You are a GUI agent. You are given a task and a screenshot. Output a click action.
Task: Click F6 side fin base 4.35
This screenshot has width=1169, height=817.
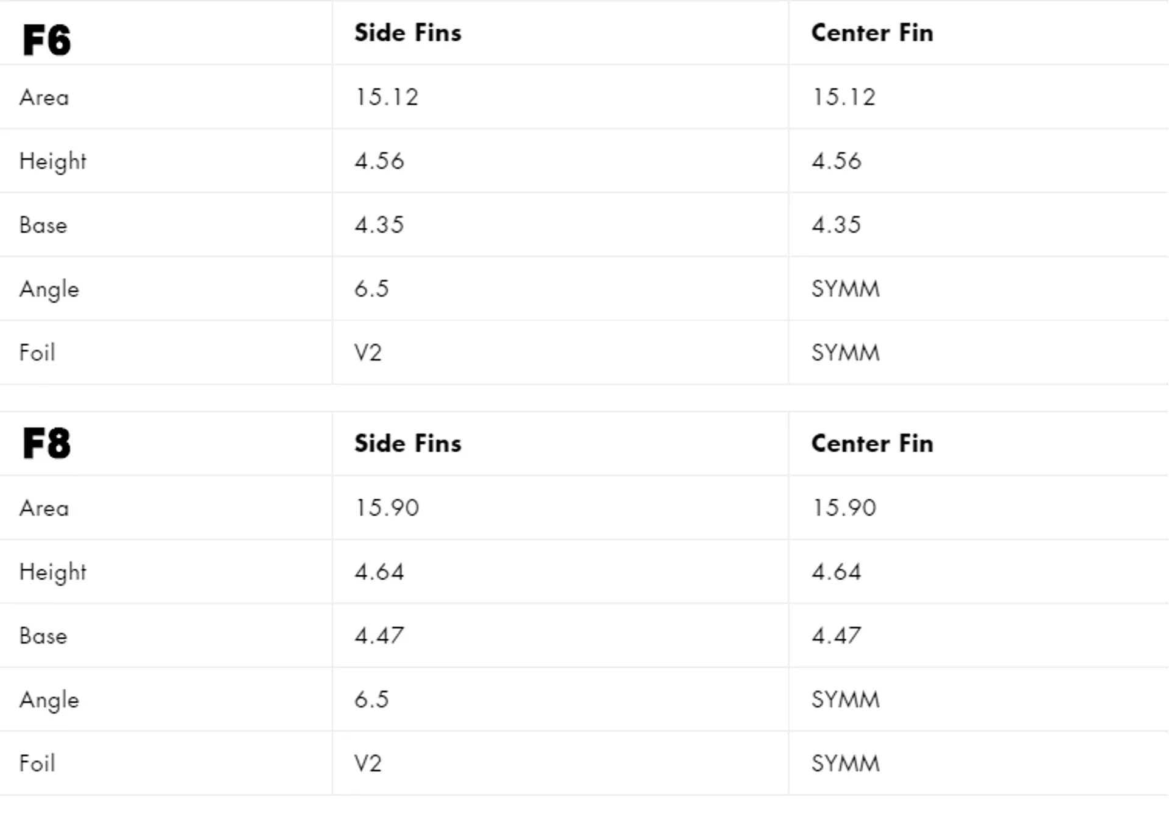click(x=379, y=225)
